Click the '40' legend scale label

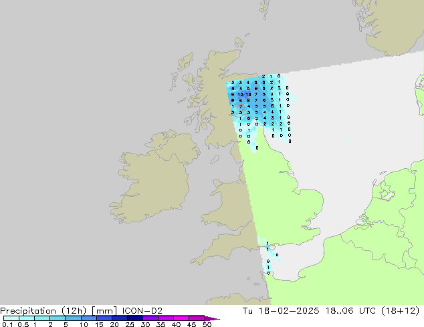pos(176,324)
